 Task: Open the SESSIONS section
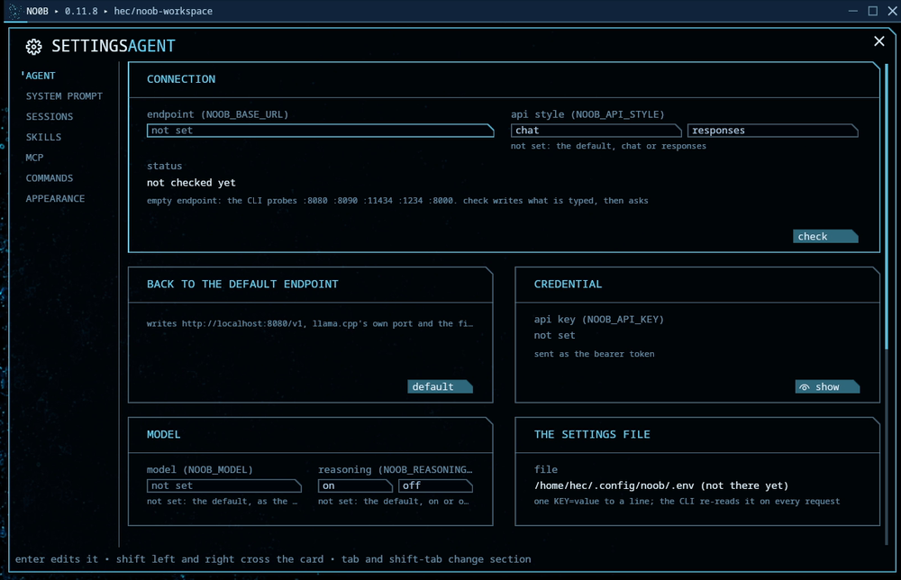[x=50, y=116]
